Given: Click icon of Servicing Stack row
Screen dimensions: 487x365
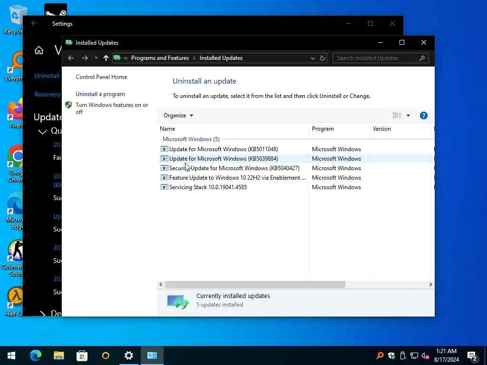Looking at the screenshot, I should 164,187.
